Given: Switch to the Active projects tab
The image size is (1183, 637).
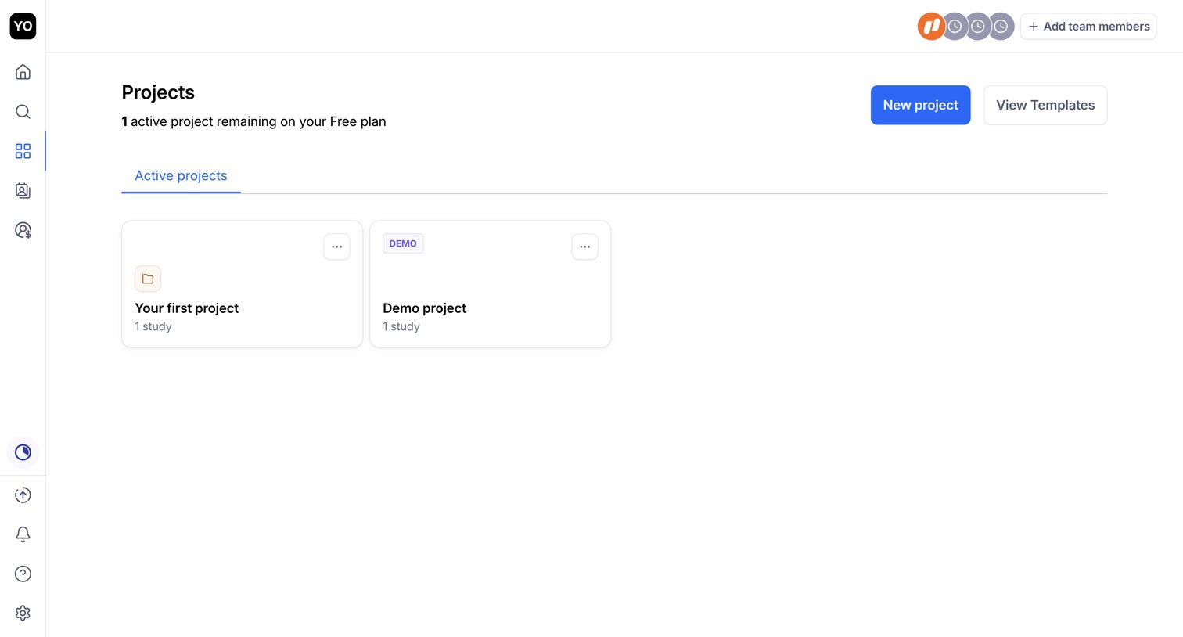Looking at the screenshot, I should pos(181,176).
